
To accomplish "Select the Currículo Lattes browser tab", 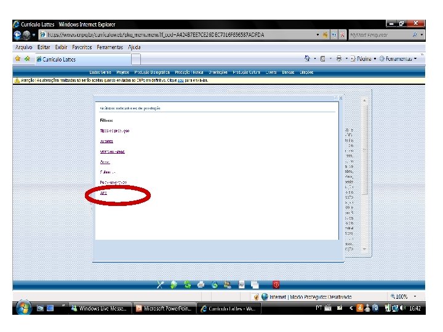I will (83, 59).
